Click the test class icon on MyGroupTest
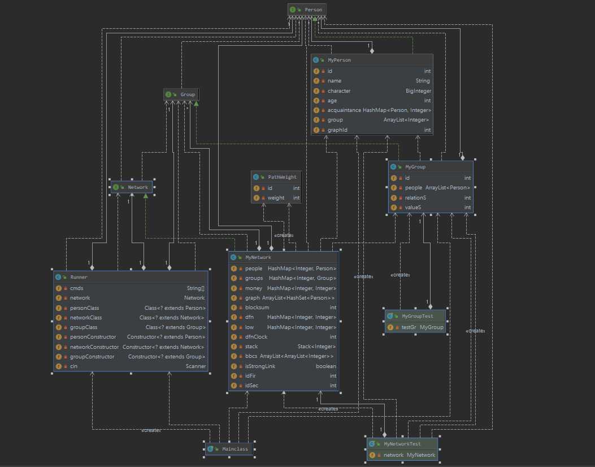 pyautogui.click(x=390, y=316)
